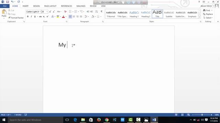Click the font color red A button
220x123 pixels.
[x=63, y=17]
